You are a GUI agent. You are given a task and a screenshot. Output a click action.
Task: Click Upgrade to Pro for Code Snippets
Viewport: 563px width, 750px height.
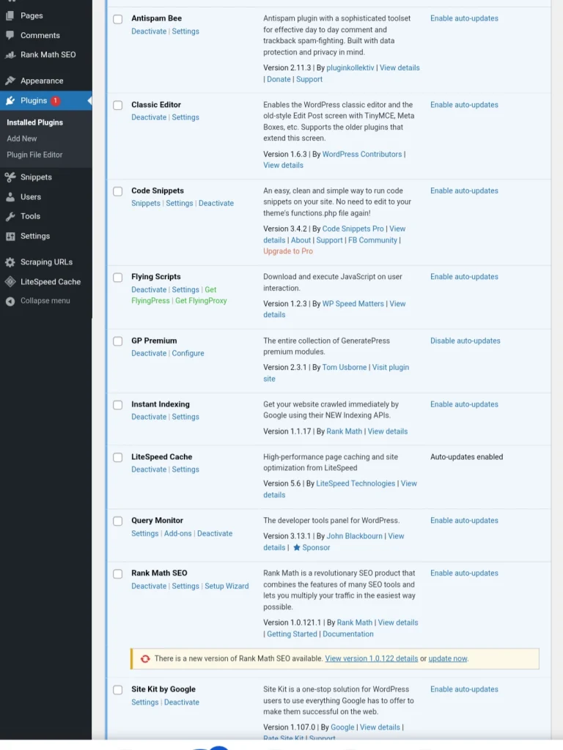click(x=287, y=251)
